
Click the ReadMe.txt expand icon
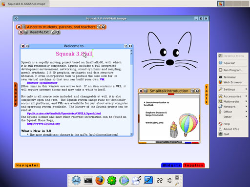coord(53,32)
